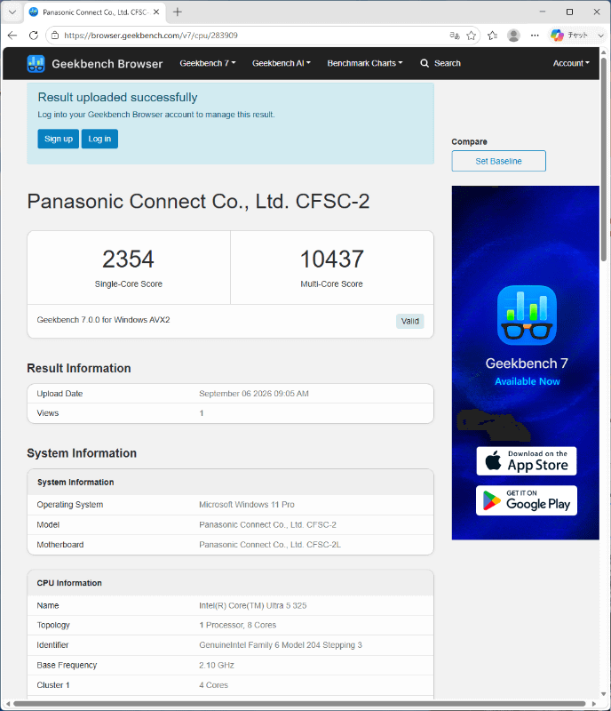Open Edge settings and more ellipsis
611x711 pixels.
click(x=535, y=36)
